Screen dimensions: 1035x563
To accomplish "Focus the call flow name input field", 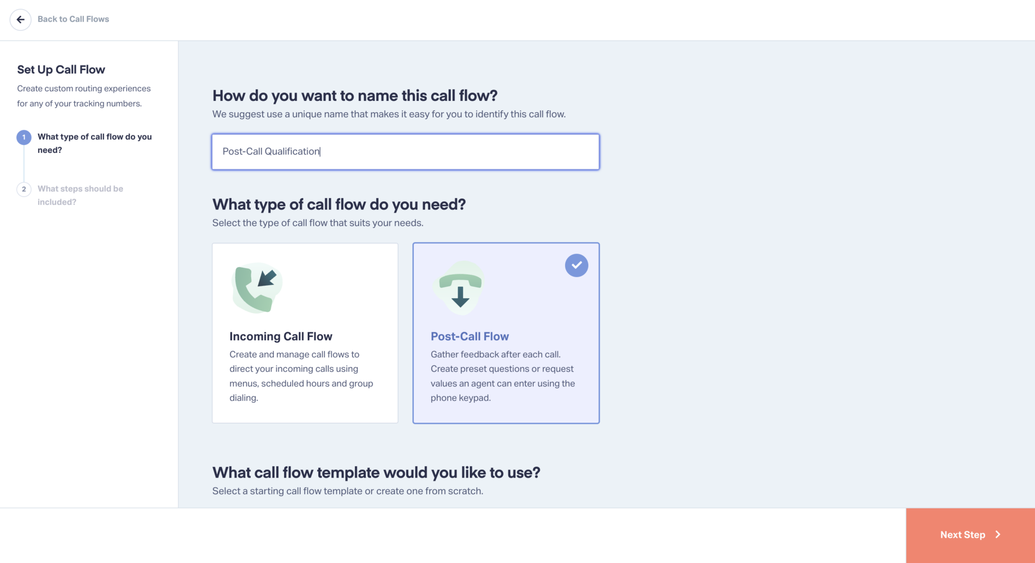I will (405, 151).
